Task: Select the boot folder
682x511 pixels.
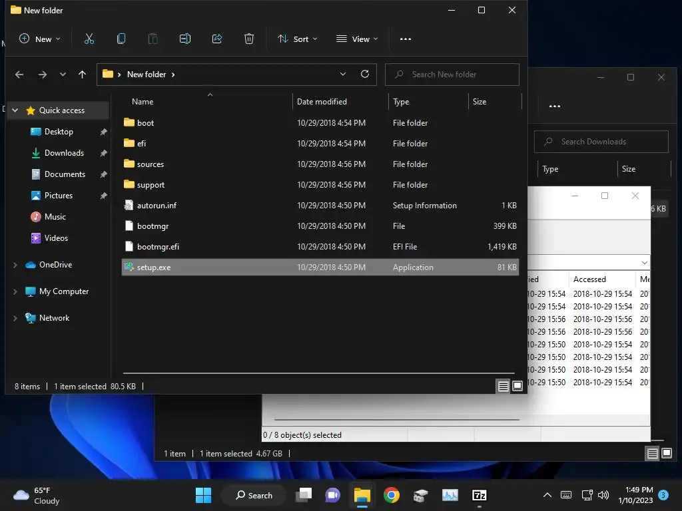Action: (320, 123)
